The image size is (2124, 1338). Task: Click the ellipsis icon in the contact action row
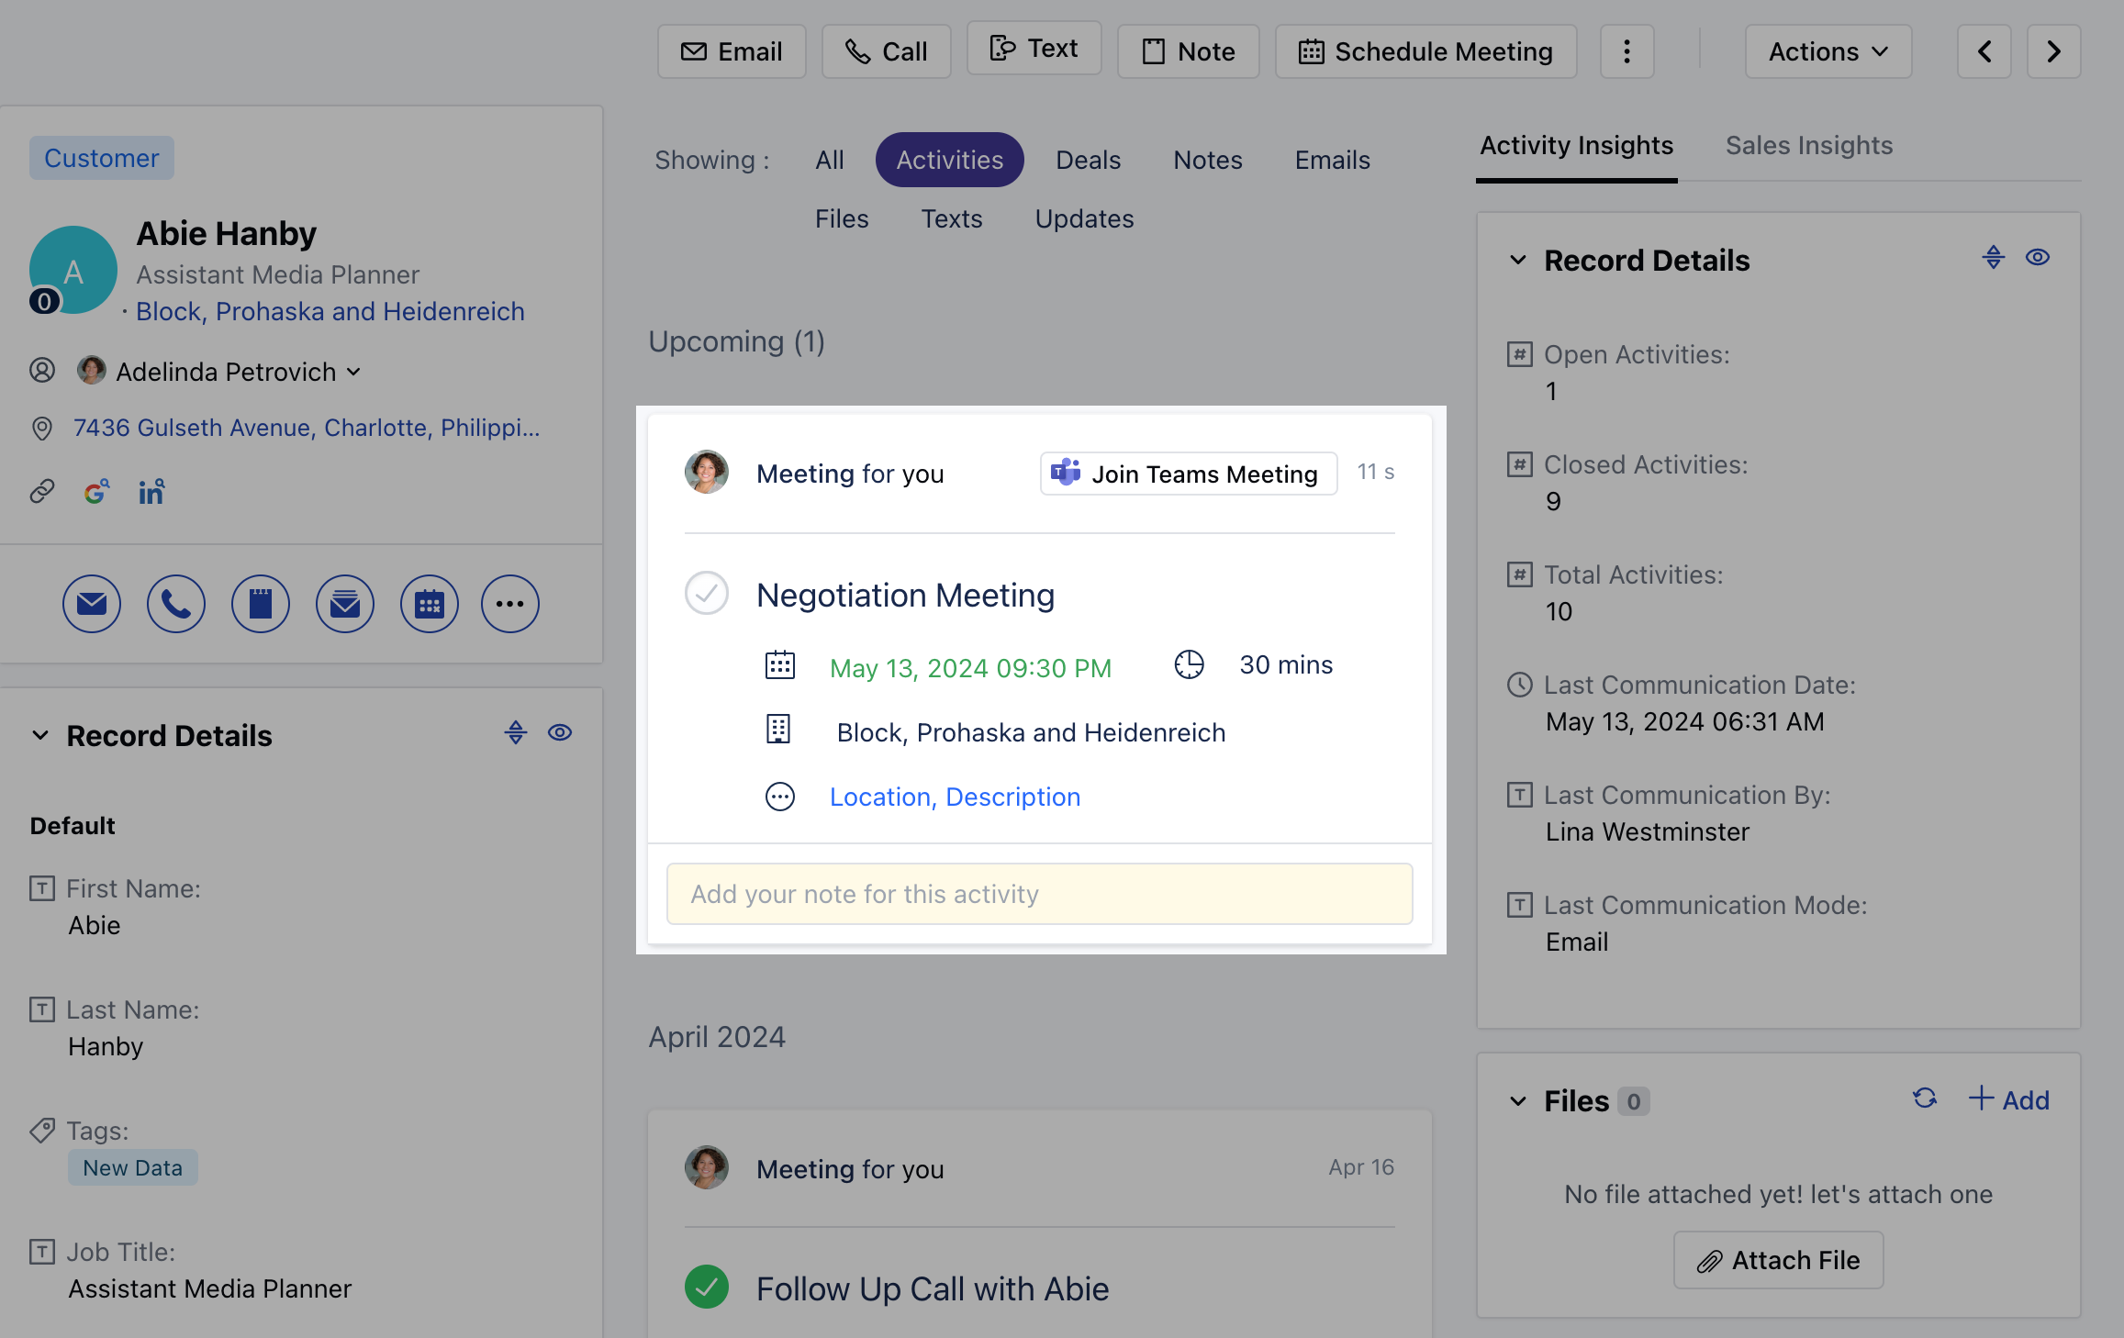(509, 603)
